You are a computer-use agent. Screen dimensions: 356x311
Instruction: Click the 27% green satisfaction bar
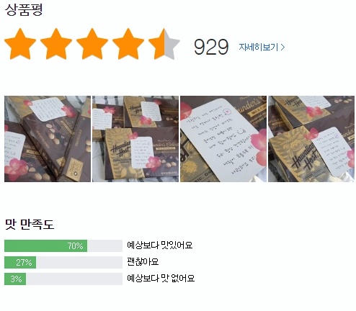[x=20, y=262]
